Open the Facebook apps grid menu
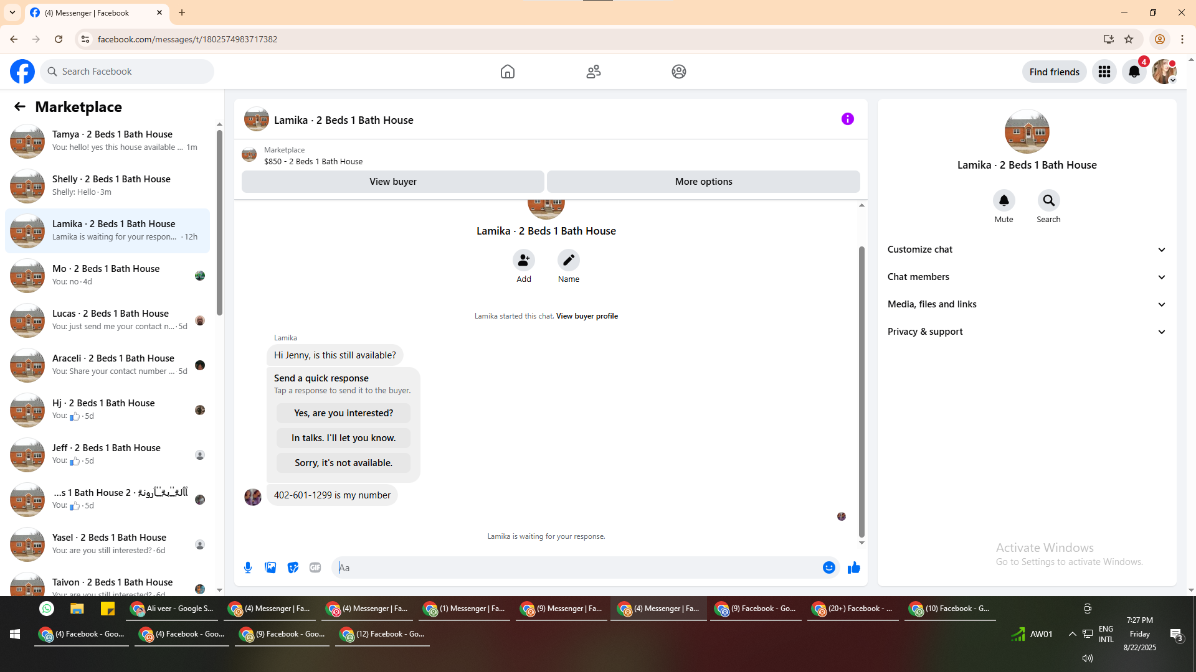This screenshot has height=672, width=1196. tap(1104, 72)
